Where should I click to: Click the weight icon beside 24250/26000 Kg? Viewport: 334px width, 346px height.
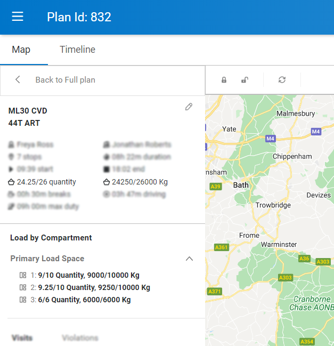pos(107,182)
